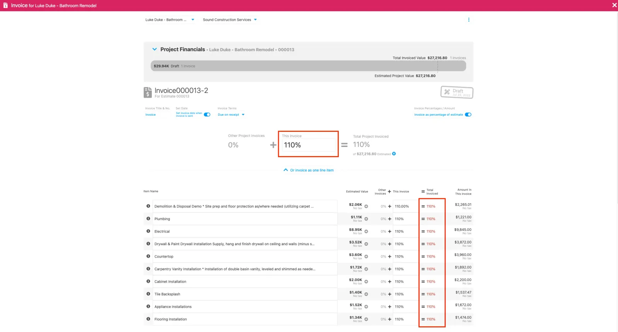Screen dimensions: 618x332
Task: Open the Luke Duke - Bathroom project dropdown
Action: (x=170, y=20)
